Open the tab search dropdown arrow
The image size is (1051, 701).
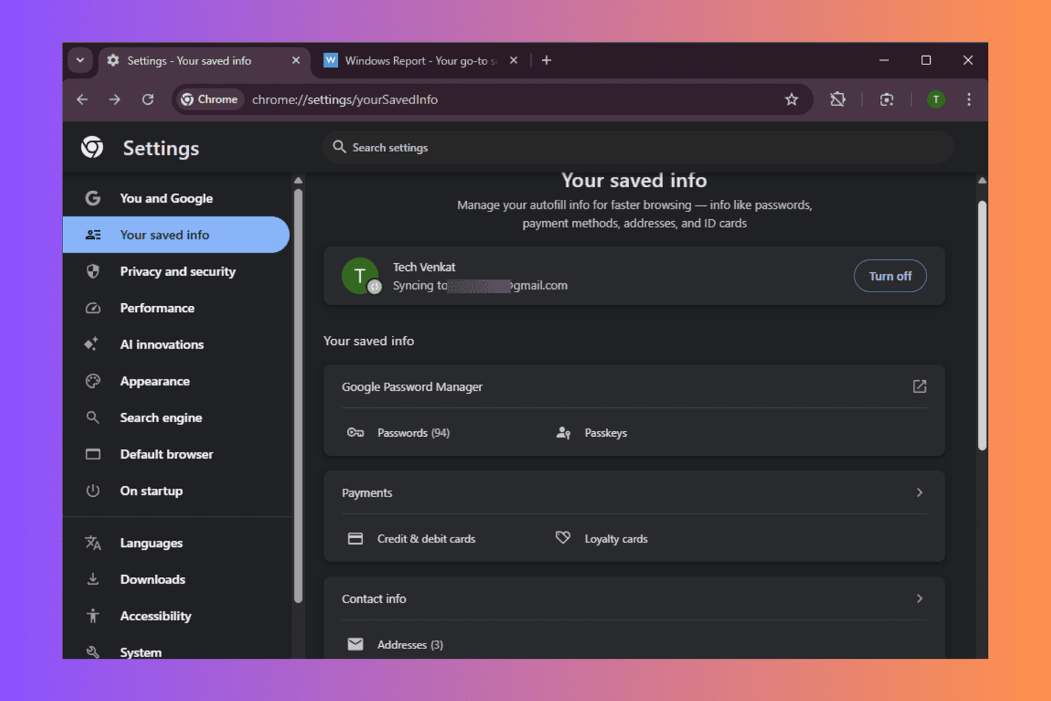[80, 60]
